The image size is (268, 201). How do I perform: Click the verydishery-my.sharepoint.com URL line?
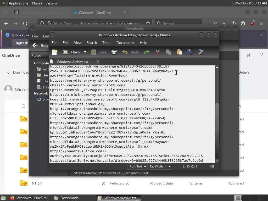105,81
